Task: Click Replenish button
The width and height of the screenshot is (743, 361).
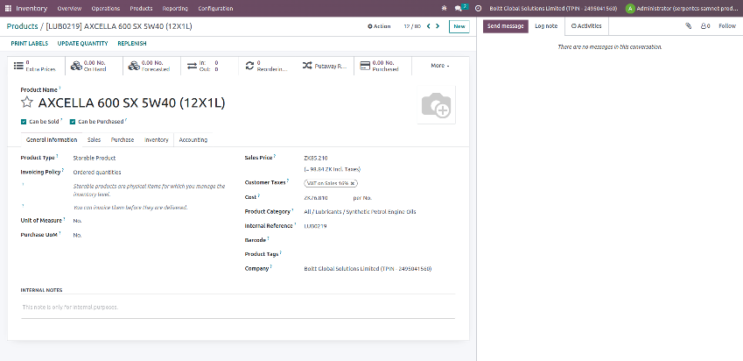Action: click(132, 44)
